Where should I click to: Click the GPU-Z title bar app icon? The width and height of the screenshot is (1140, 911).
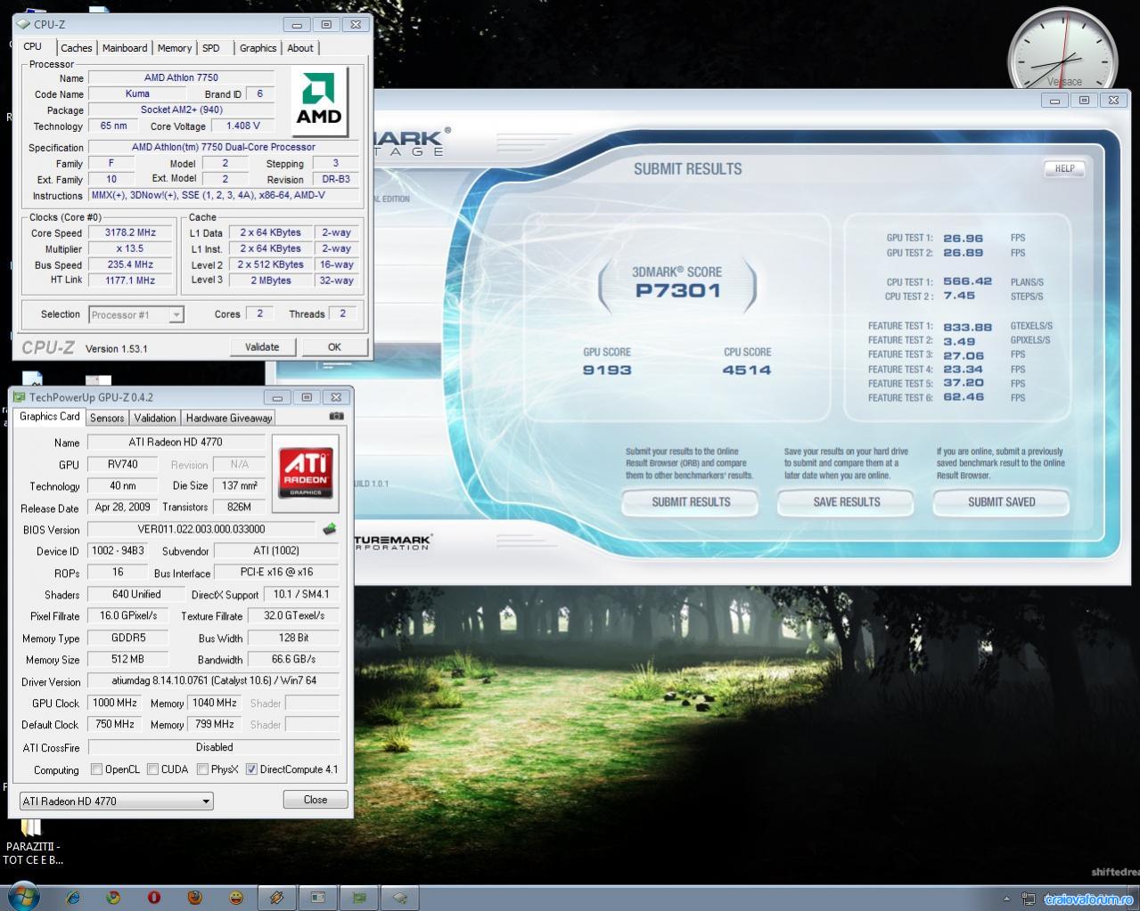(20, 397)
